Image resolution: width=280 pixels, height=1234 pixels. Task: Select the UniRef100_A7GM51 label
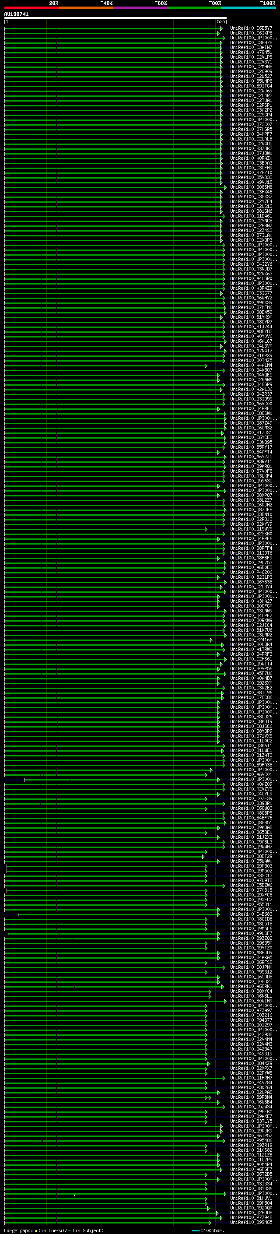click(251, 52)
